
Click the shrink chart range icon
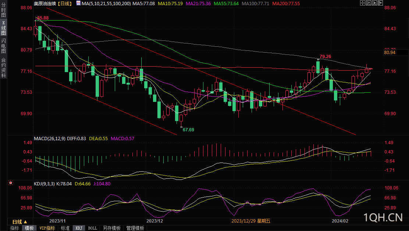point(369,3)
